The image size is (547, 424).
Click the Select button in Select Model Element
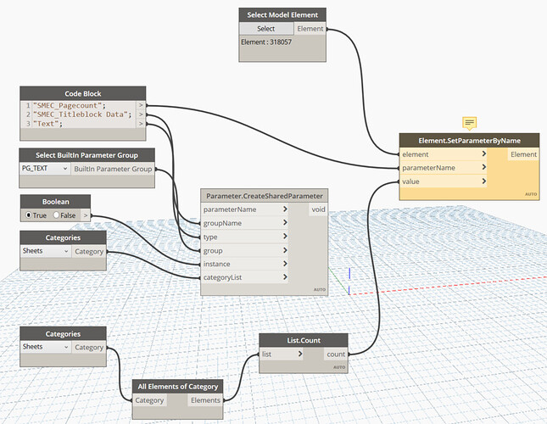(265, 29)
